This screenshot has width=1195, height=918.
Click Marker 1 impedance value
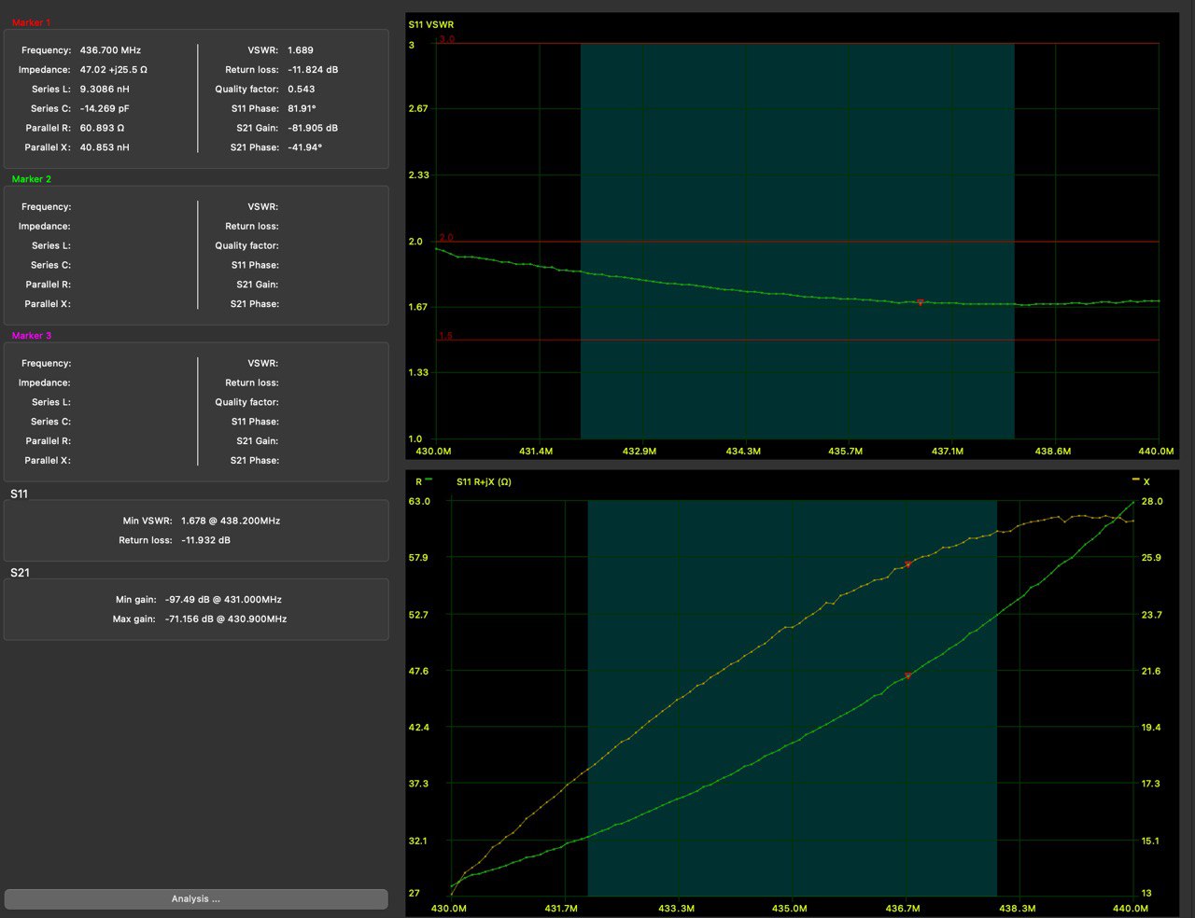click(x=113, y=70)
